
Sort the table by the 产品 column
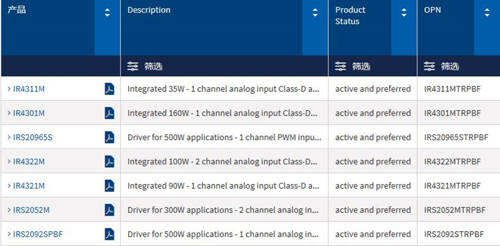[107, 13]
